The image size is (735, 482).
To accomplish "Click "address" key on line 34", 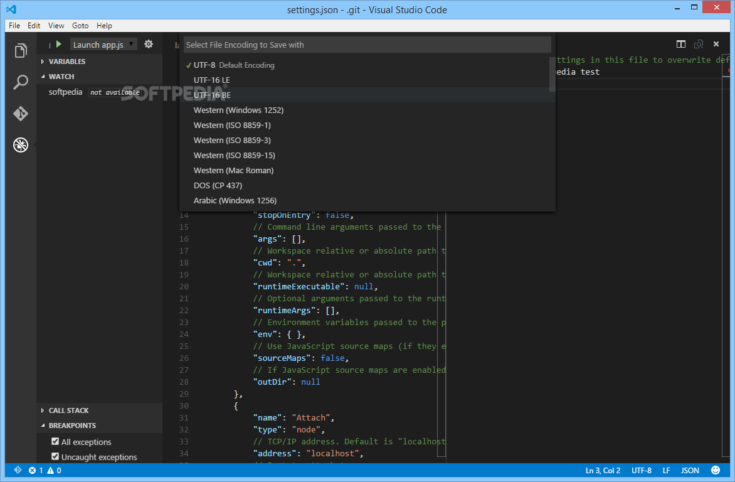I will pos(275,453).
